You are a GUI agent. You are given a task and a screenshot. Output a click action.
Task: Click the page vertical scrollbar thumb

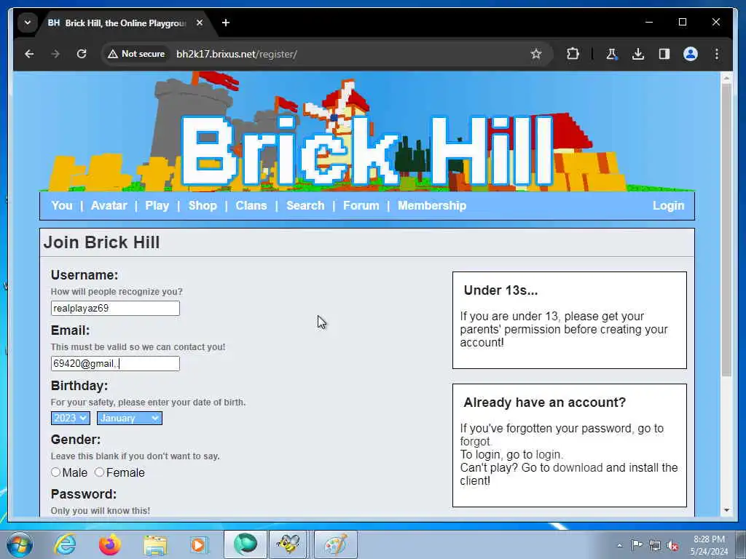click(726, 230)
